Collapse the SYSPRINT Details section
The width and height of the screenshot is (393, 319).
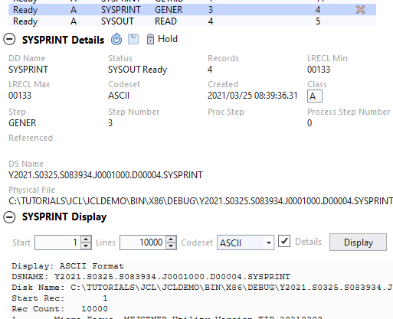(9, 39)
